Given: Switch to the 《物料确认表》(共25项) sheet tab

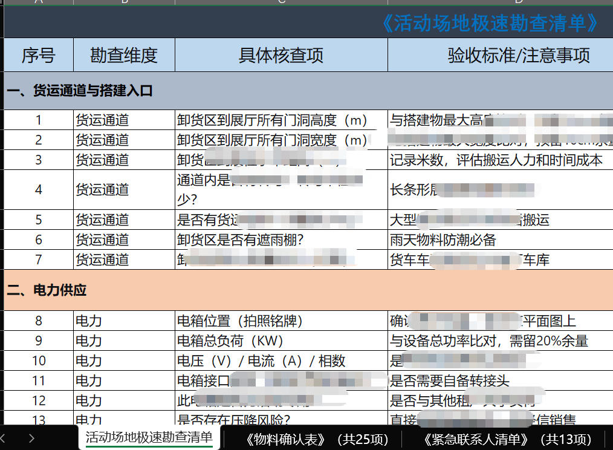Looking at the screenshot, I should tap(317, 440).
